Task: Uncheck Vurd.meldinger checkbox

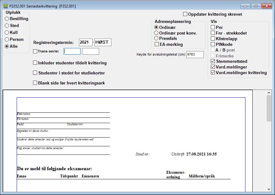Action: pyautogui.click(x=213, y=67)
